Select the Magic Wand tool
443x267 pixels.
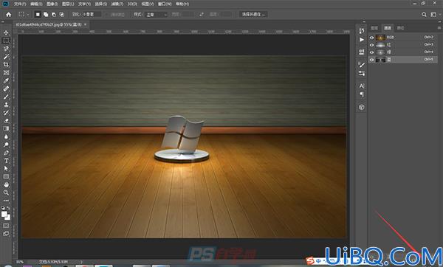point(6,57)
